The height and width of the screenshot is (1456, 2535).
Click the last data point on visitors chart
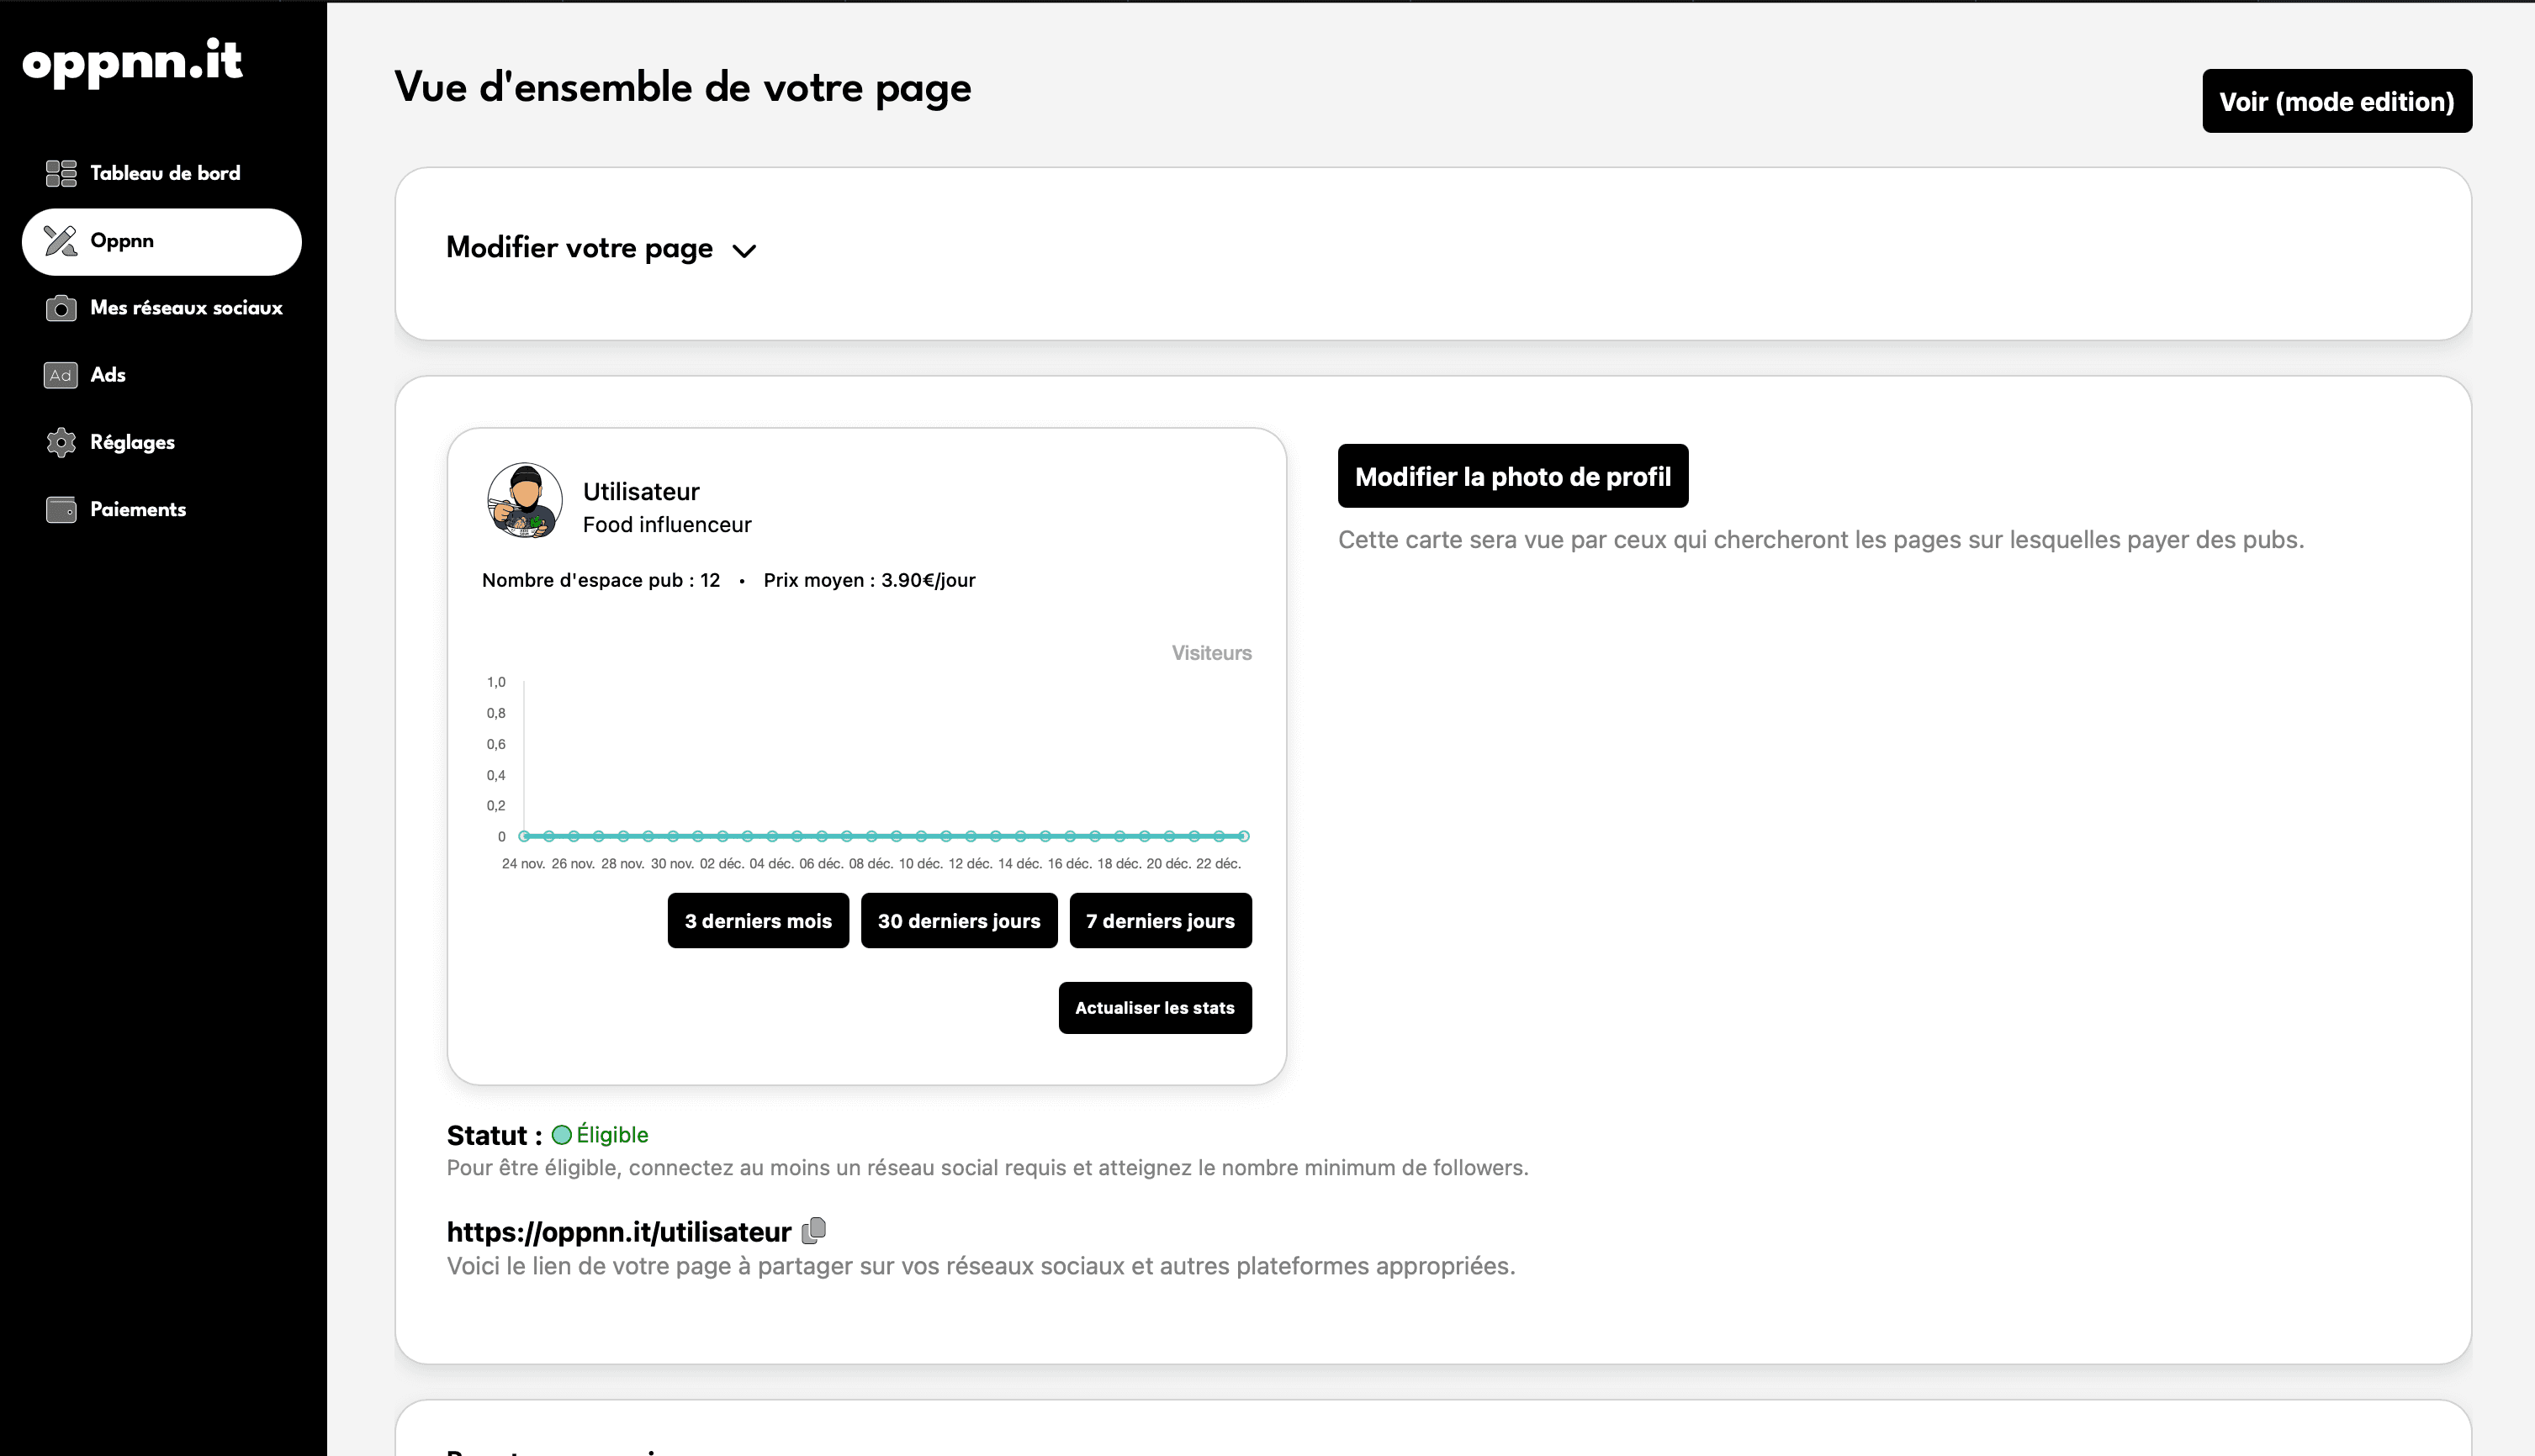[x=1243, y=836]
